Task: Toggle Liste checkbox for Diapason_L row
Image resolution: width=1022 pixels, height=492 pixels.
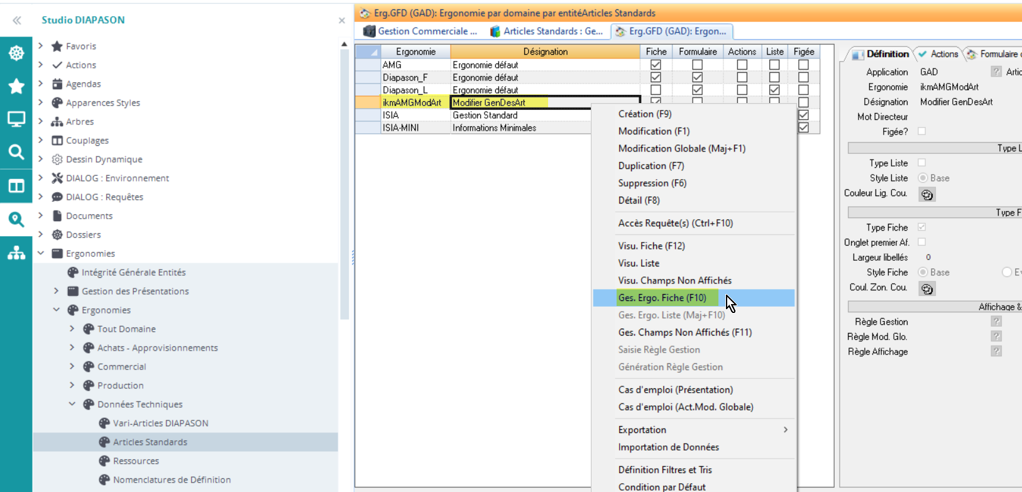Action: [774, 90]
